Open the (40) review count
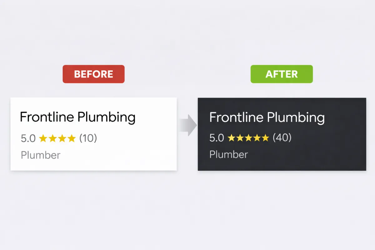The image size is (375, 250). 282,138
